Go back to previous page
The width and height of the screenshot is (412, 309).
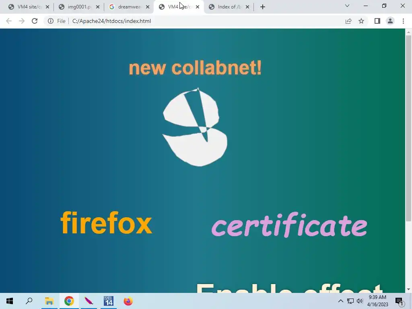click(9, 21)
